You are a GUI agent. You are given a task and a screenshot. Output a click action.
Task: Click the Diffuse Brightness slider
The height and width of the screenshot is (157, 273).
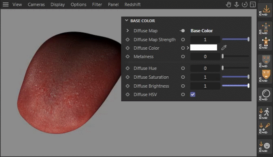[236, 86]
